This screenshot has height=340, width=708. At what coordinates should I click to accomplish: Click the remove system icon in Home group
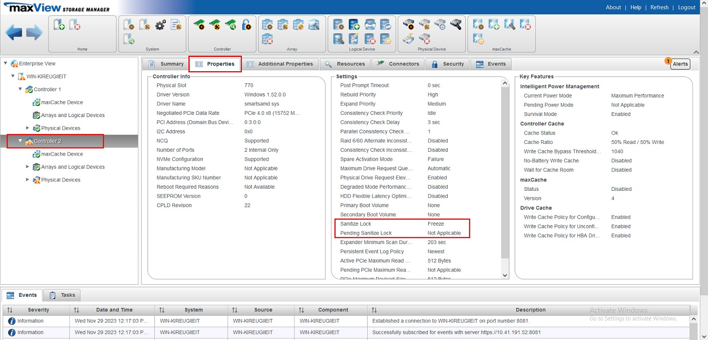(x=75, y=25)
